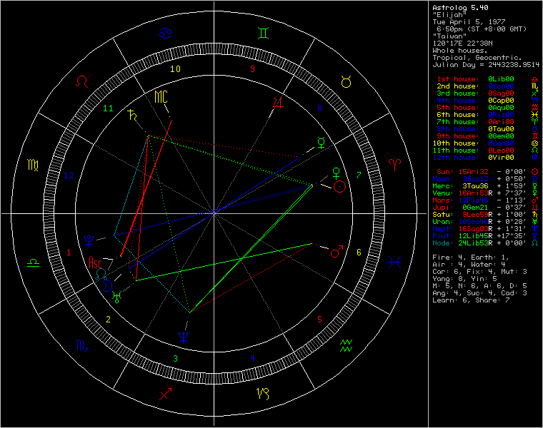Select the Saturn symbol in the chart

click(132, 114)
